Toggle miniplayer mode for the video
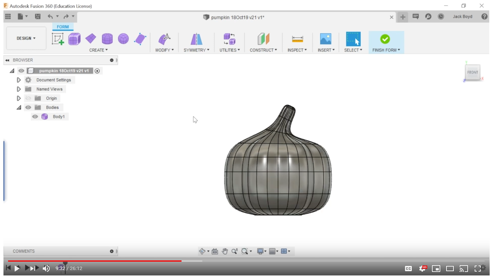Screen dimensions: 490x277 click(436, 269)
